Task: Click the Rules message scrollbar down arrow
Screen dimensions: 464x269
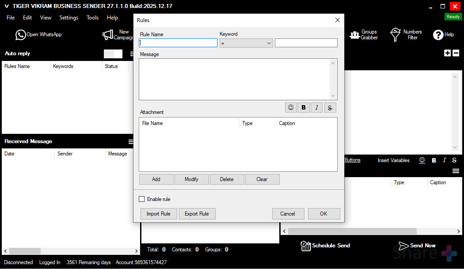Action: click(333, 95)
